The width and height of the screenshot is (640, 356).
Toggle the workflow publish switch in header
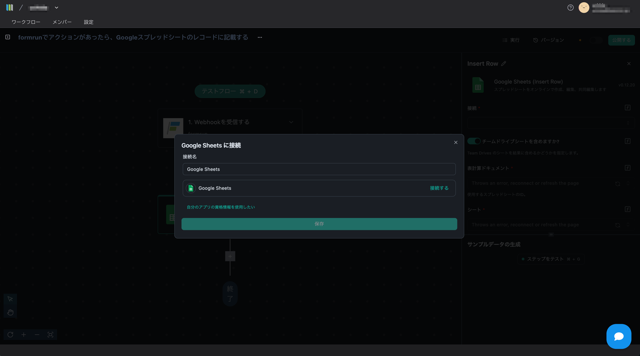[x=596, y=40]
